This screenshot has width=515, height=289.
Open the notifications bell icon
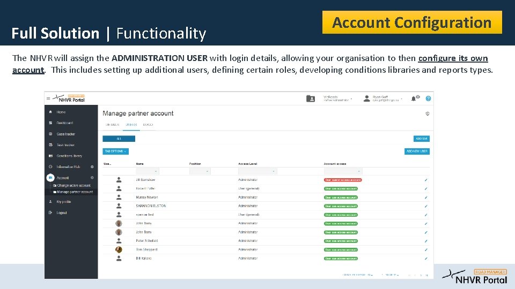point(414,98)
